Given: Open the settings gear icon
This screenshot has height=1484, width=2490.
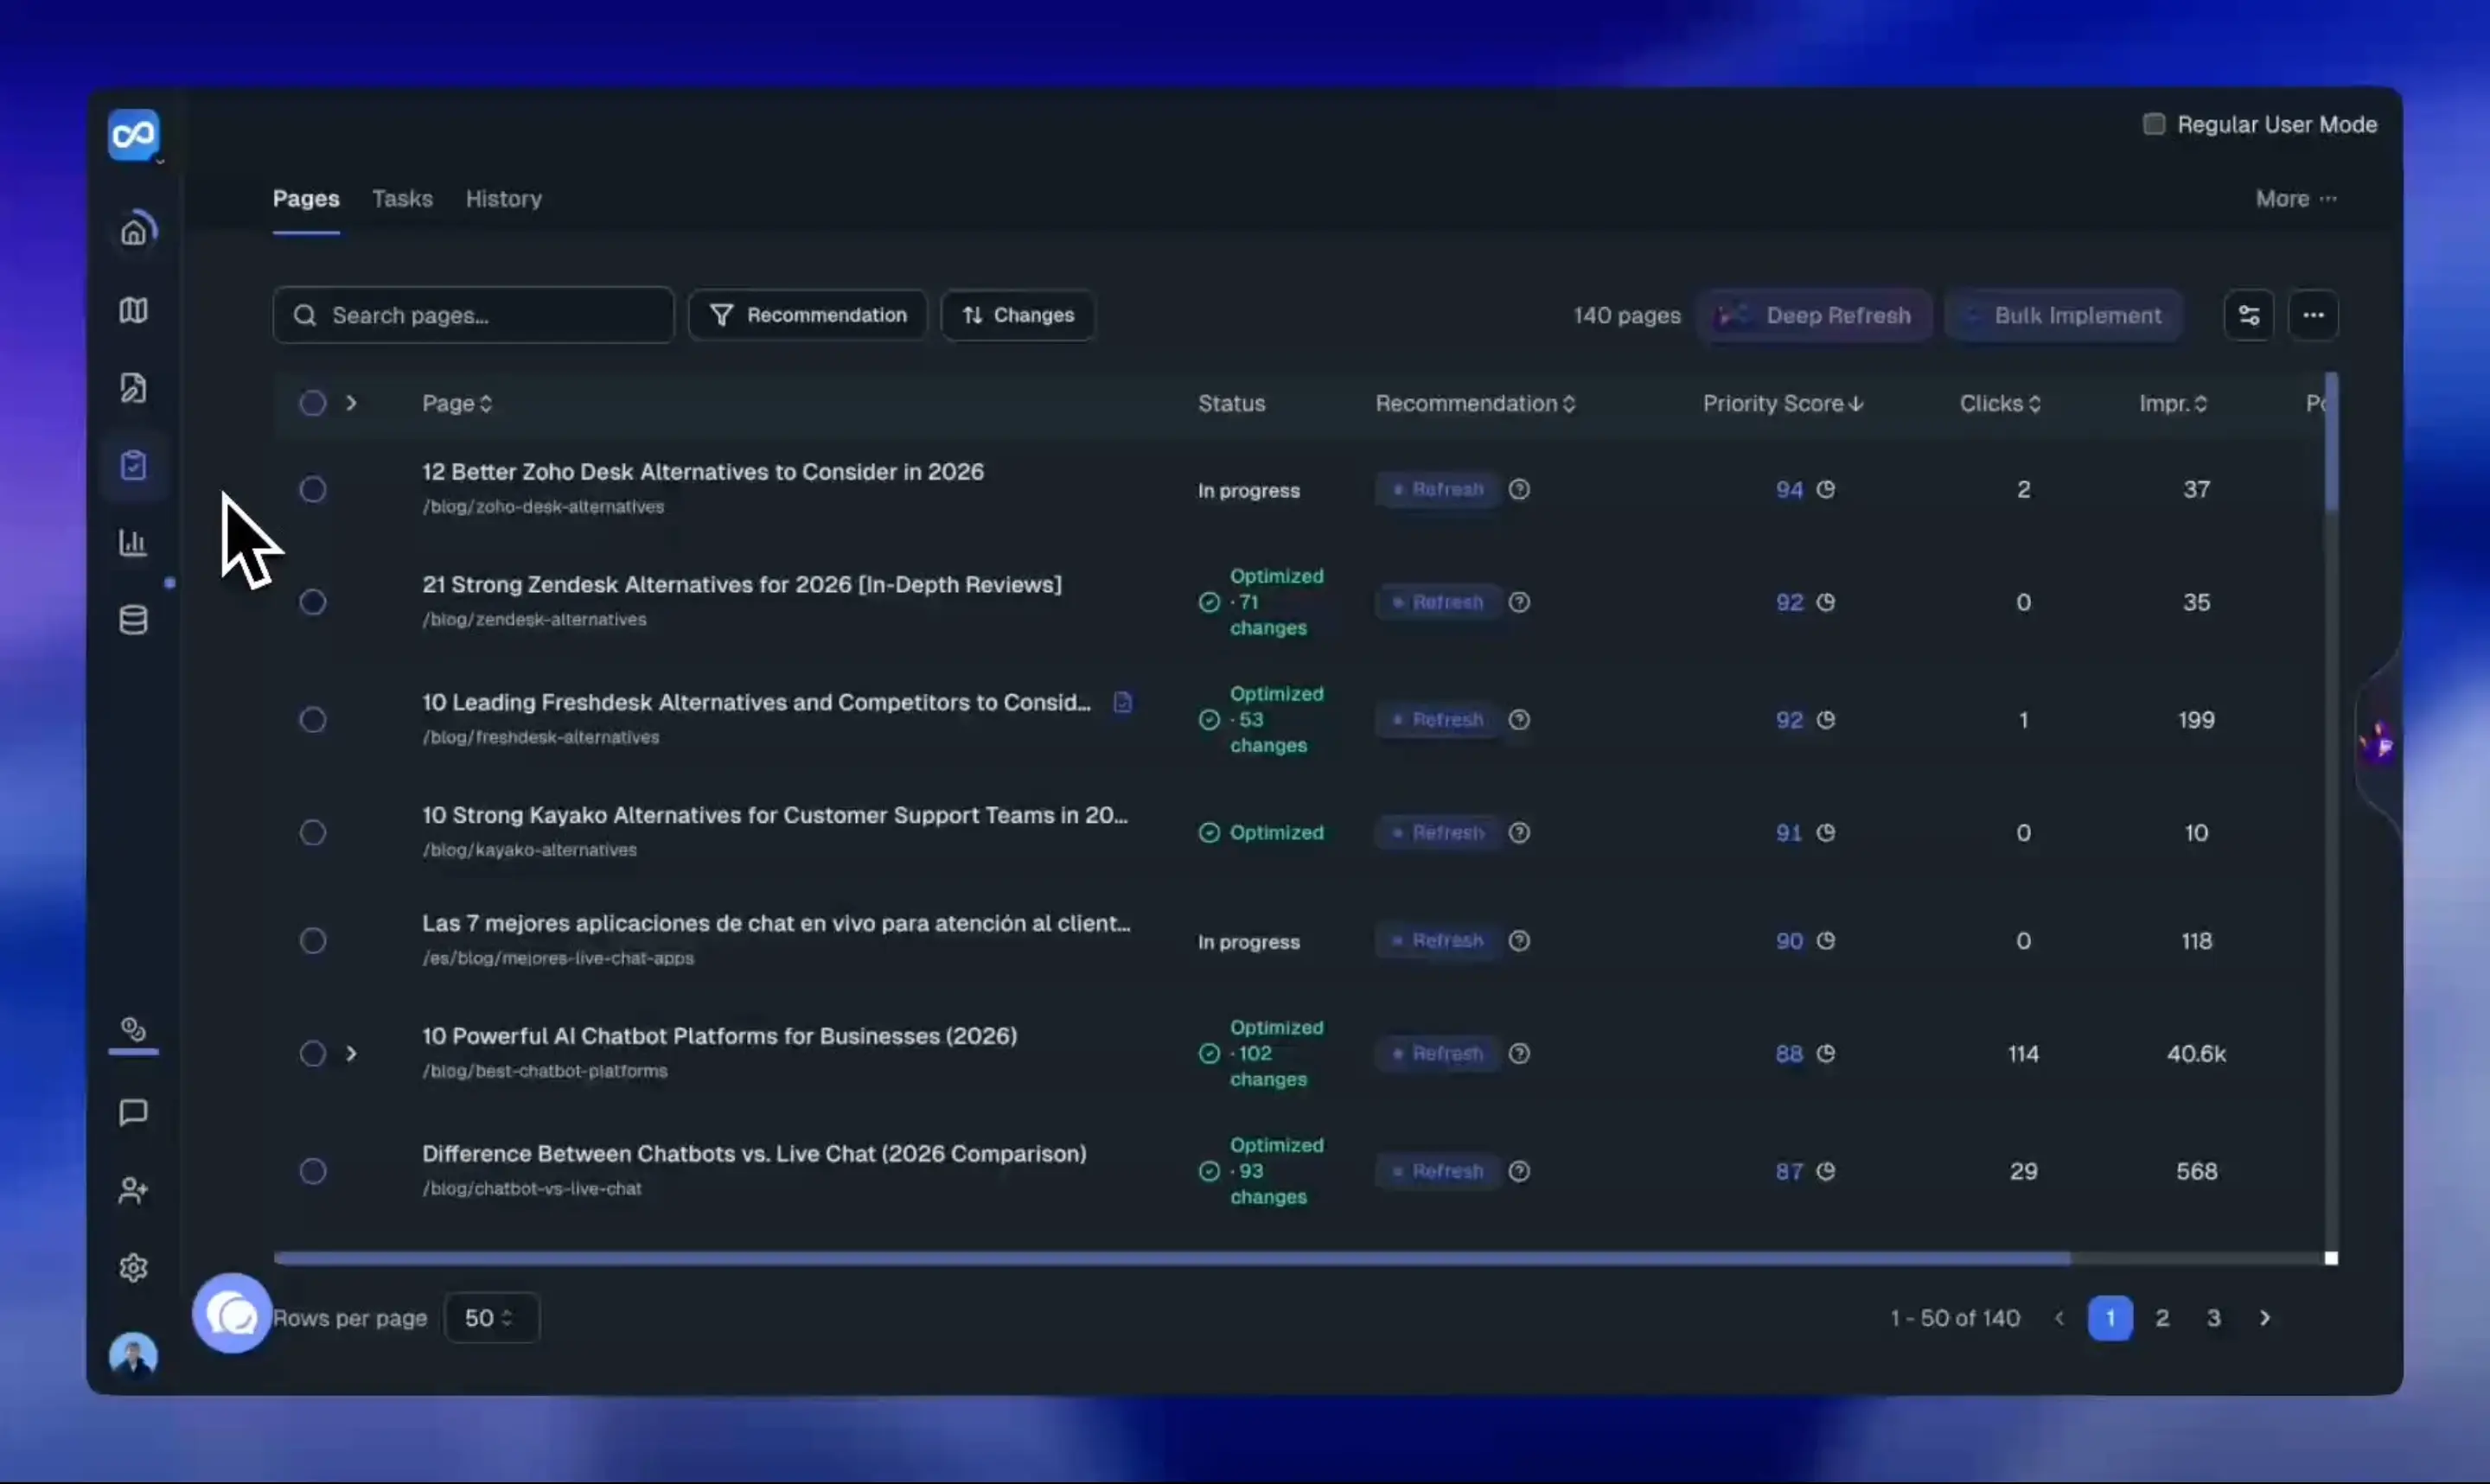Looking at the screenshot, I should pyautogui.click(x=134, y=1268).
